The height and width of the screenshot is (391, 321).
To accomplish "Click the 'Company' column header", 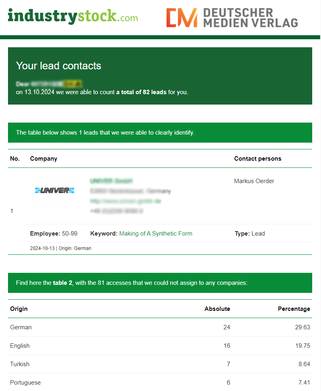I will pyautogui.click(x=44, y=159).
